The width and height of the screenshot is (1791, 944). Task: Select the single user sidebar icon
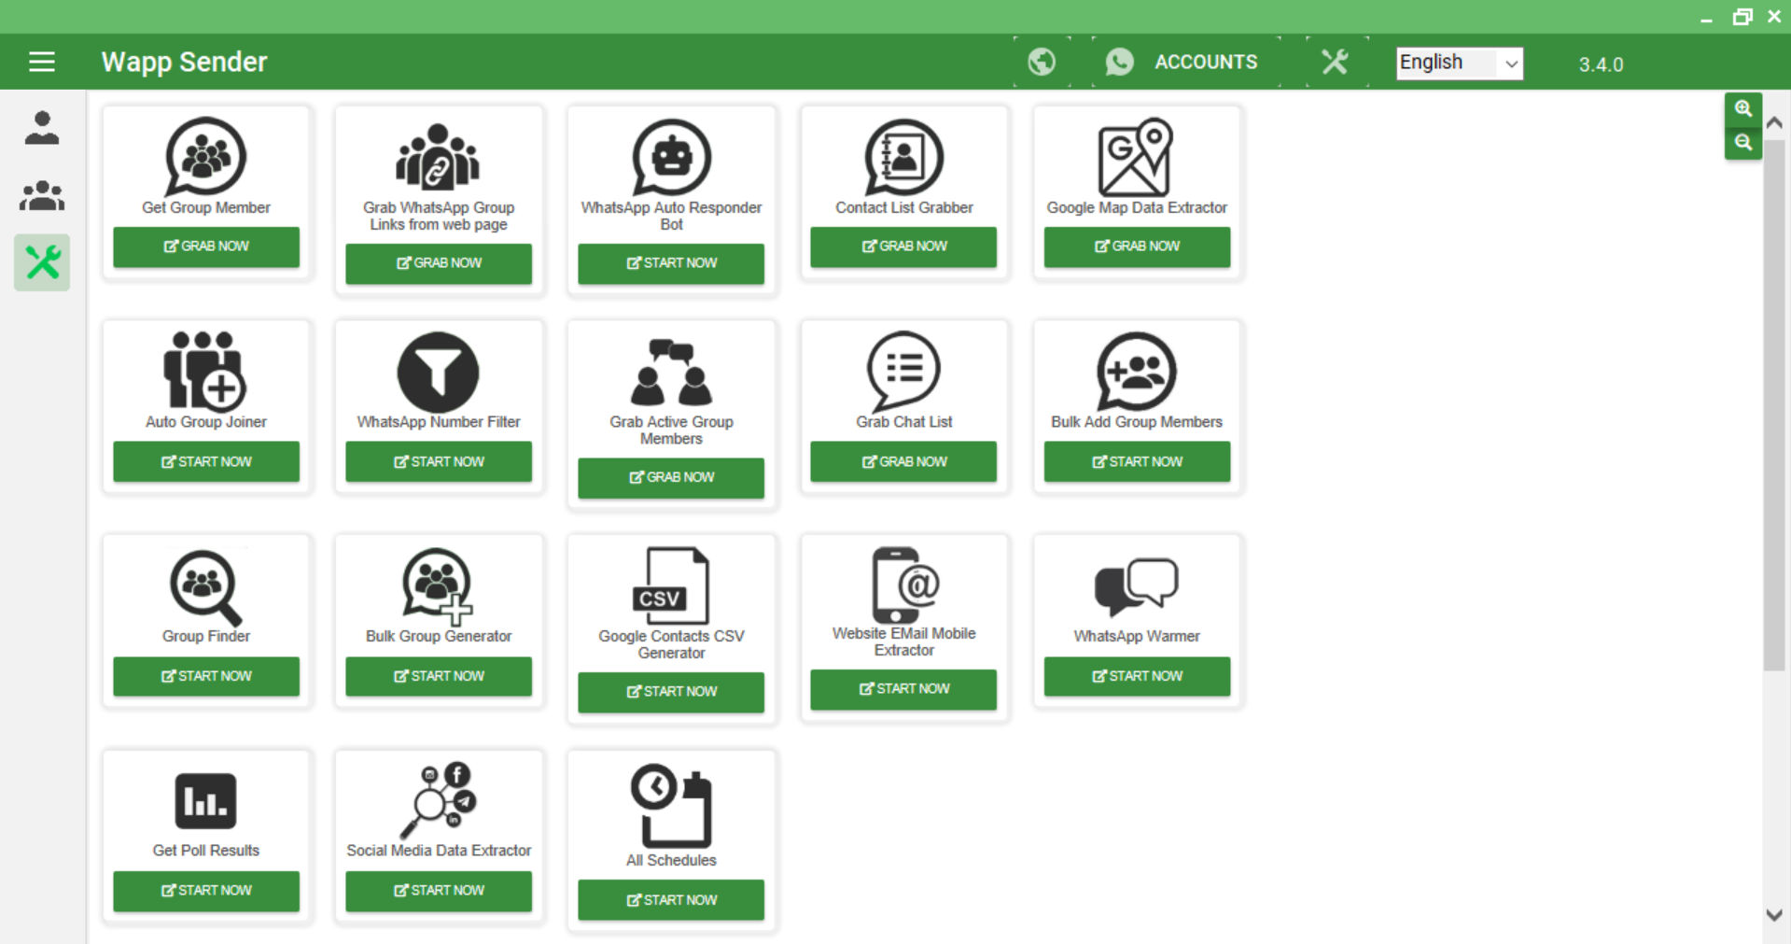point(42,128)
